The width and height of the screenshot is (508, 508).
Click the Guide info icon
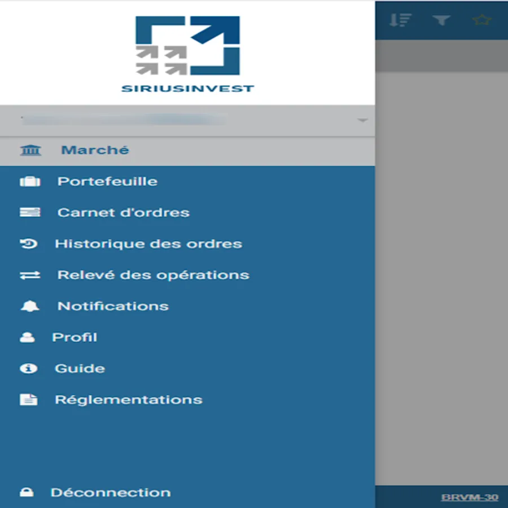(x=29, y=369)
